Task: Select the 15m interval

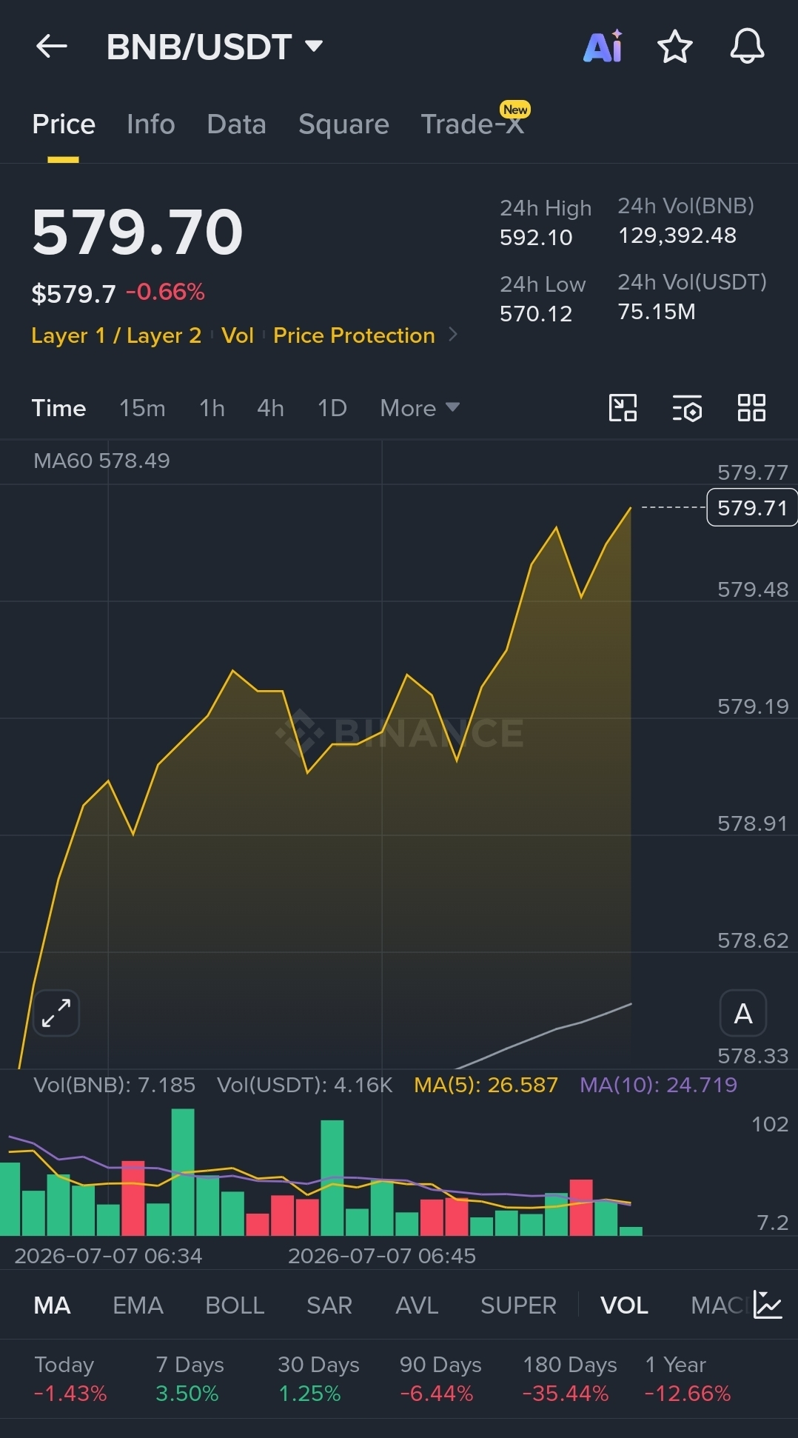Action: pos(142,408)
